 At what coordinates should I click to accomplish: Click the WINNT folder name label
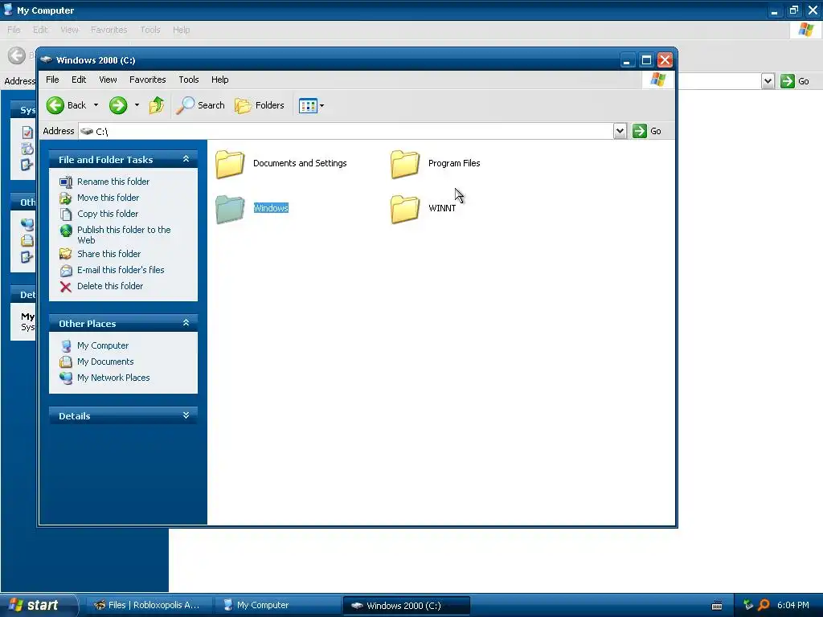coord(442,208)
